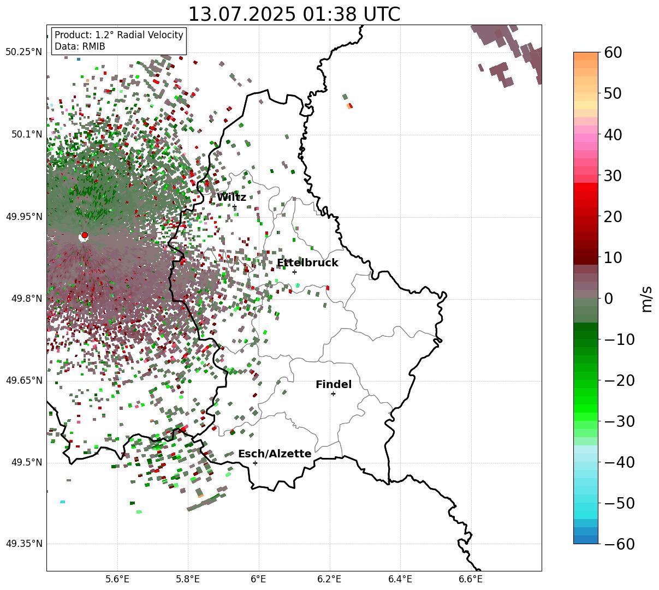
Task: Click the 49.65°N latitude label
Action: point(24,380)
